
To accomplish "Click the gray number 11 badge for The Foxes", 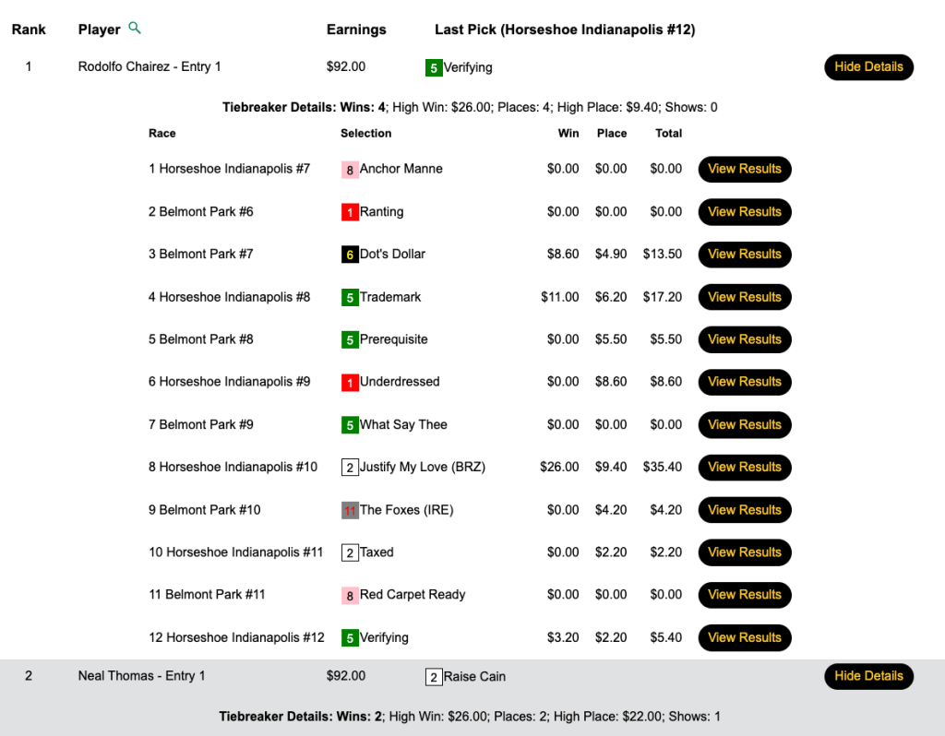I will pos(350,510).
